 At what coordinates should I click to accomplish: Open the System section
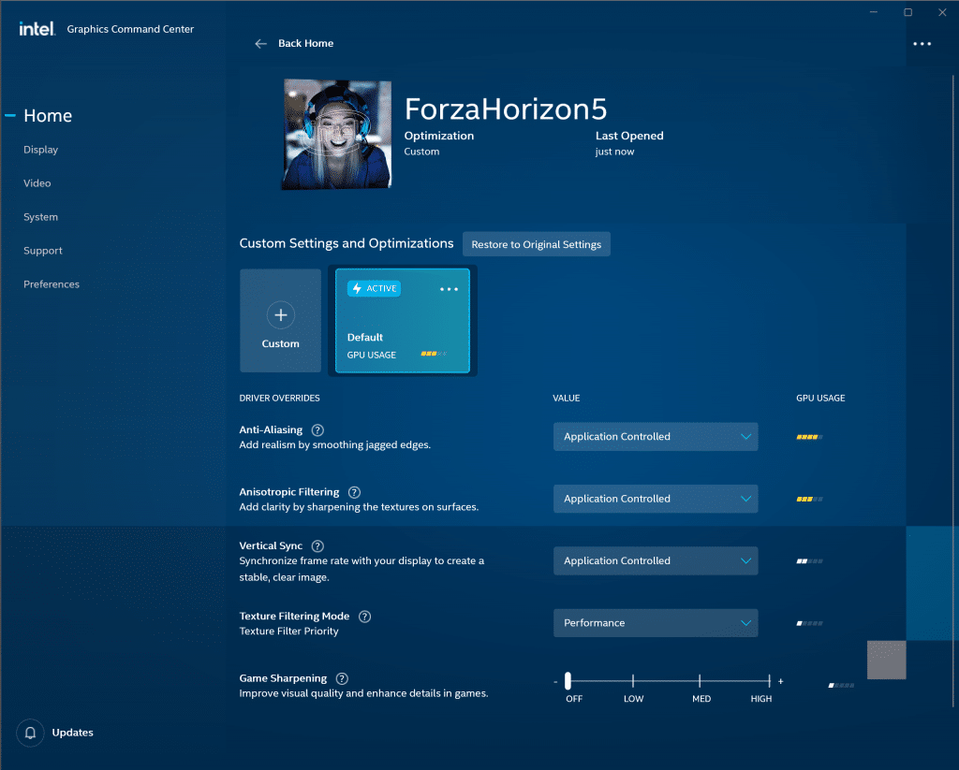point(40,217)
